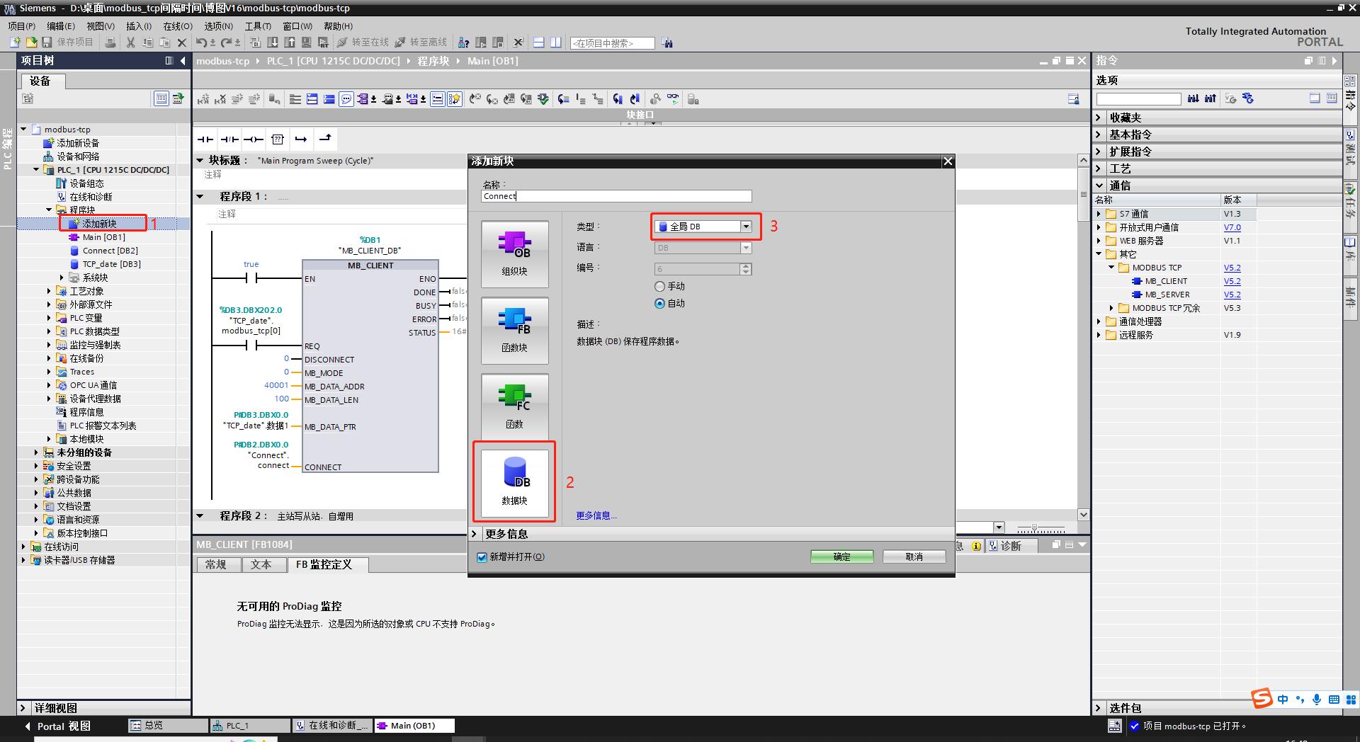The height and width of the screenshot is (742, 1360).
Task: Select the 函数 FC block type
Action: click(515, 406)
